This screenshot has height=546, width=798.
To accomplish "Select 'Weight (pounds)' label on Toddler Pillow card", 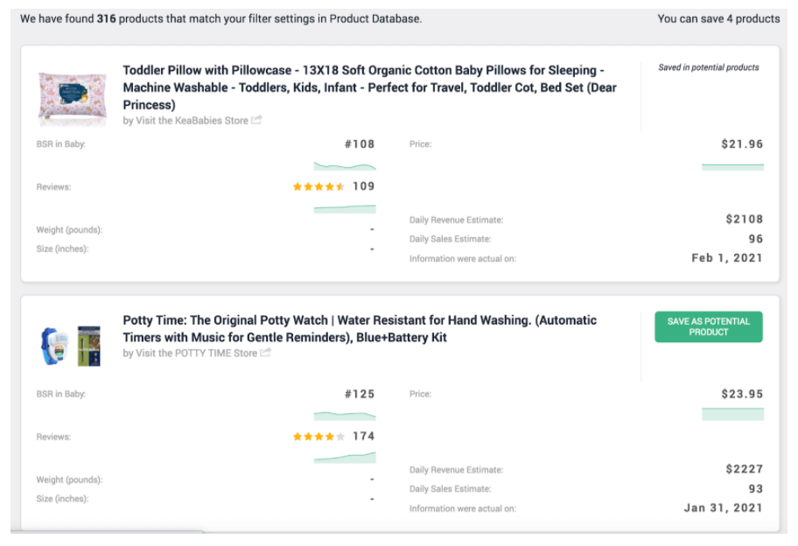I will [x=70, y=230].
